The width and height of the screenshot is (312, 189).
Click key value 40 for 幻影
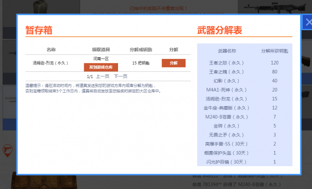point(275,81)
